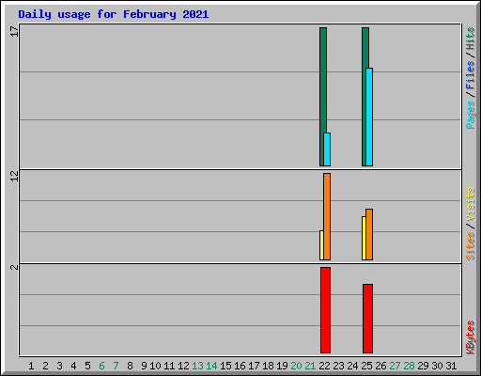Click weekend day 7 on the x-axis
This screenshot has width=481, height=376.
(x=116, y=366)
